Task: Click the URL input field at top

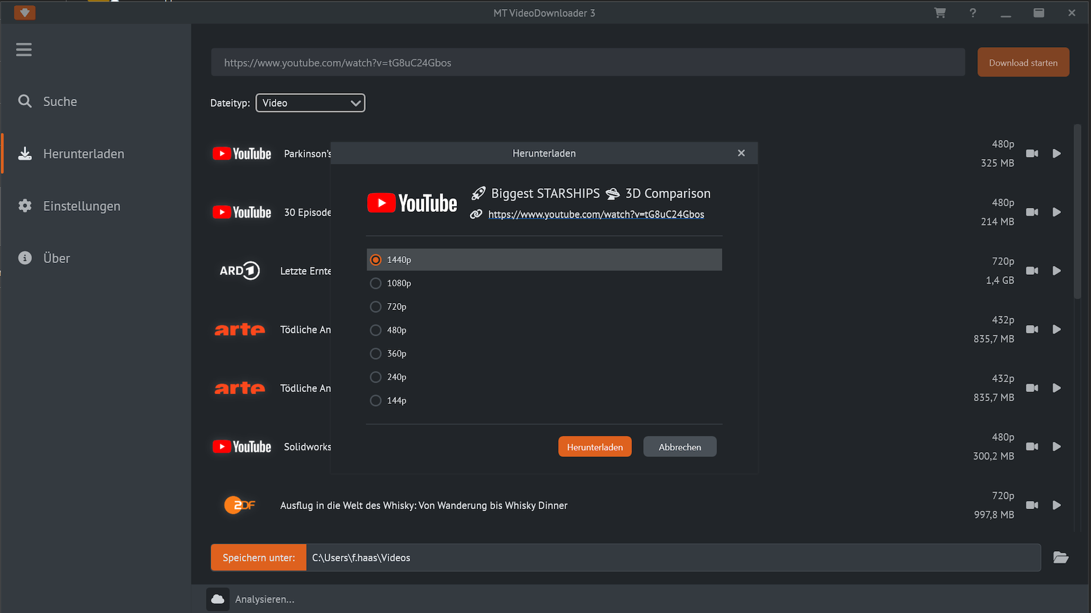Action: coord(588,62)
